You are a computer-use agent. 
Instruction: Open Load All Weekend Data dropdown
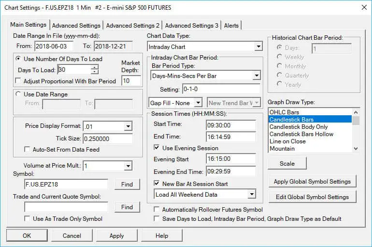pyautogui.click(x=252, y=194)
